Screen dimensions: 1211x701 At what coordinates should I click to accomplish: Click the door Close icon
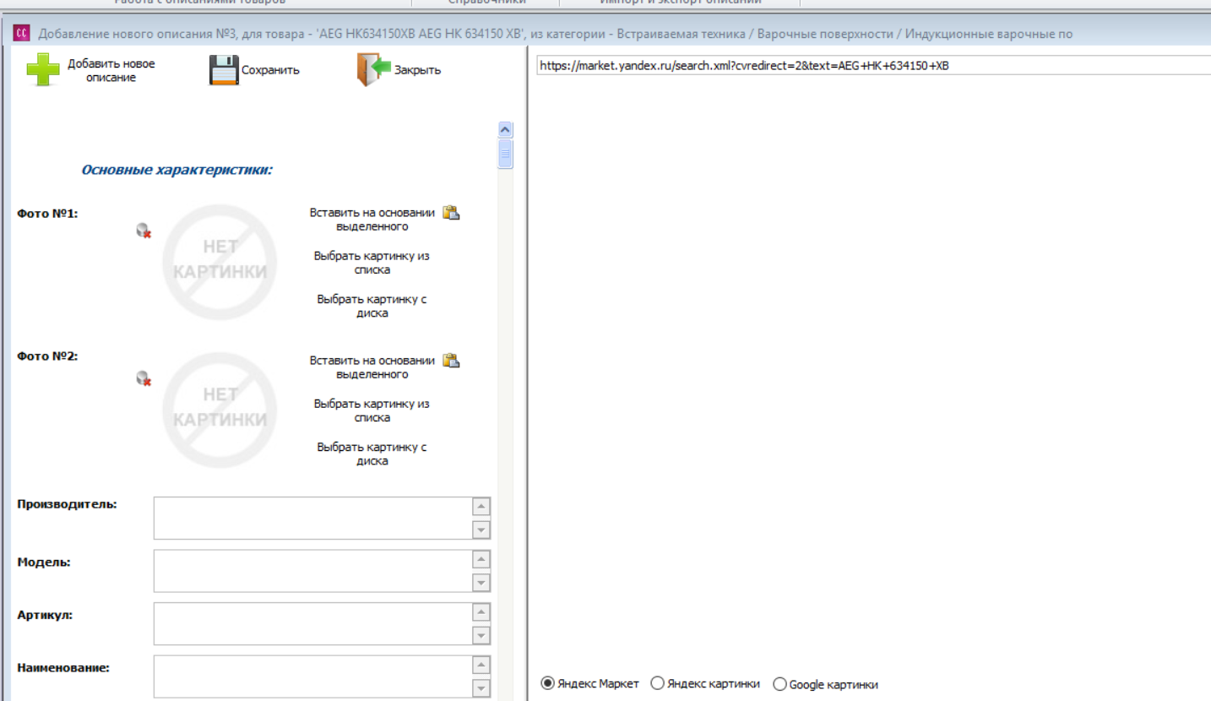click(x=374, y=70)
